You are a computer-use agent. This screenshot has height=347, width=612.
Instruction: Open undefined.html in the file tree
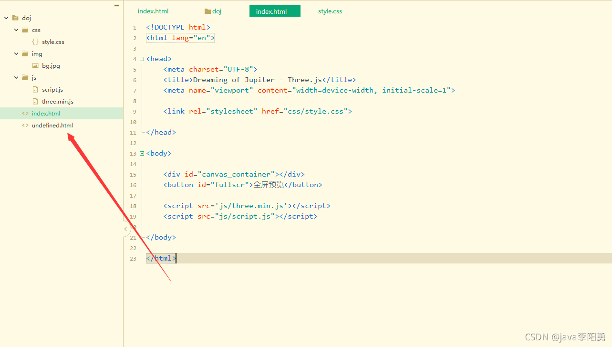pyautogui.click(x=52, y=126)
